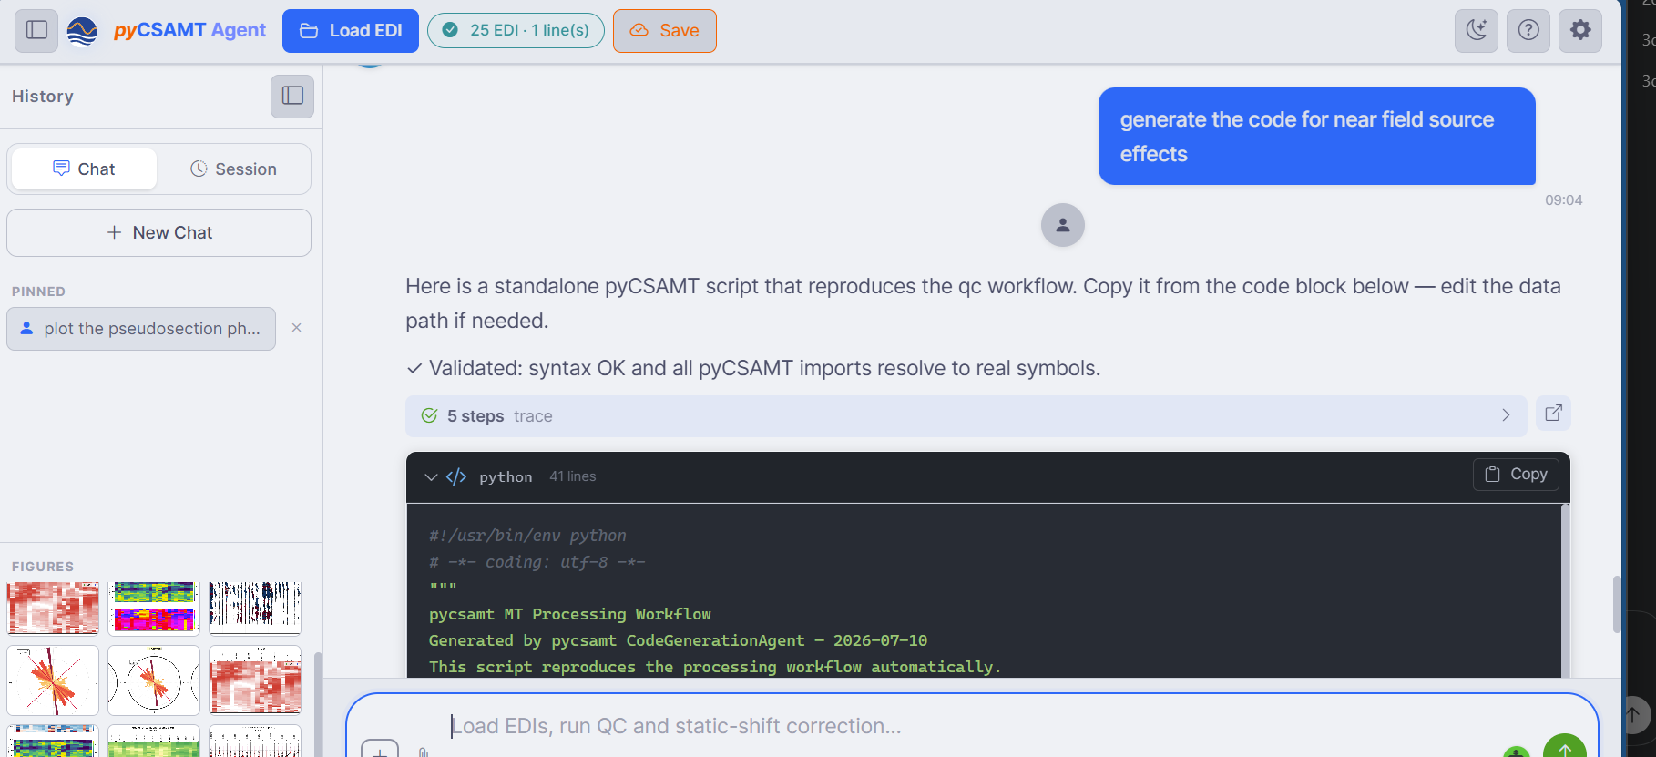Click the '41 lines' label in code header
The width and height of the screenshot is (1656, 757).
(x=573, y=476)
